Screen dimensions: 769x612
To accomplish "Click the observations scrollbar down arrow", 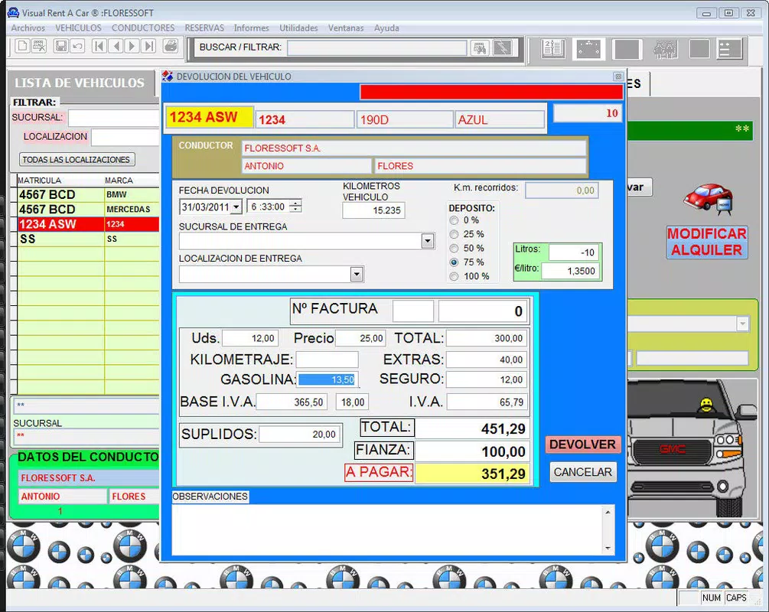I will pos(608,549).
